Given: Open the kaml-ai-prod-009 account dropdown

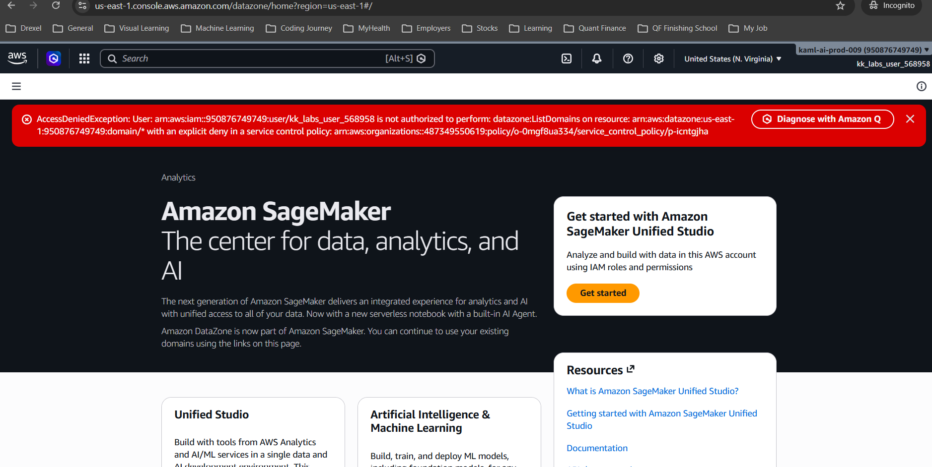Looking at the screenshot, I should click(x=863, y=50).
